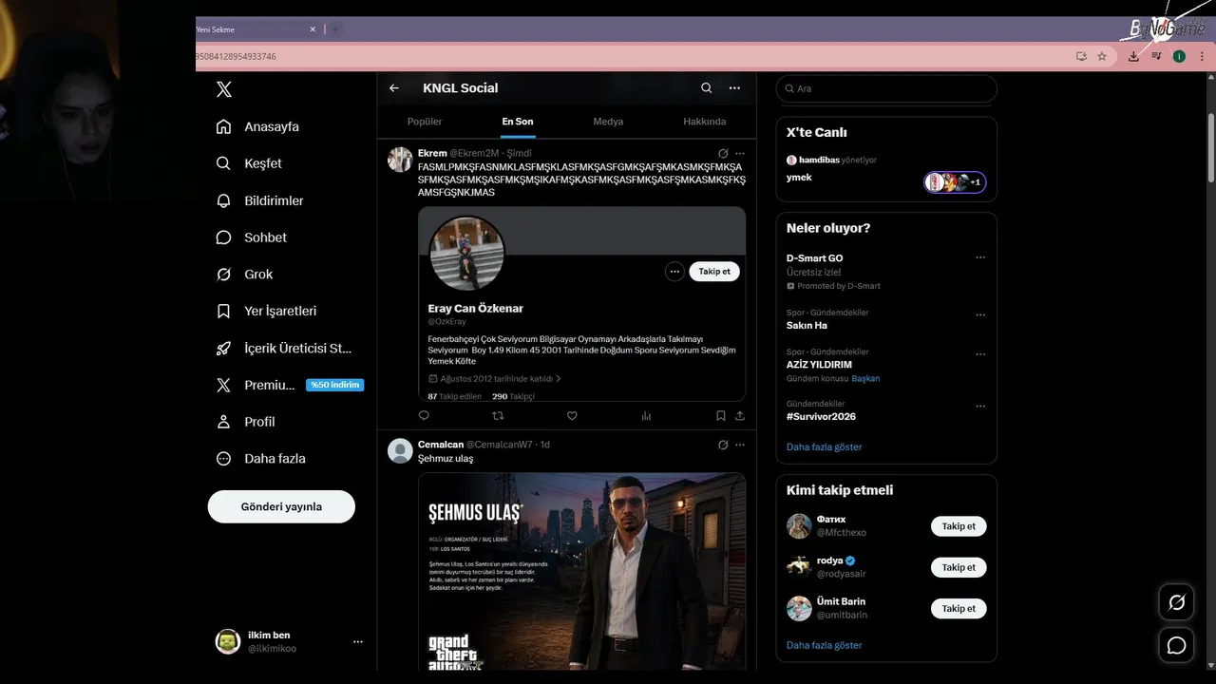Close the Yeni Sekme browser tab
This screenshot has width=1216, height=684.
tap(313, 29)
